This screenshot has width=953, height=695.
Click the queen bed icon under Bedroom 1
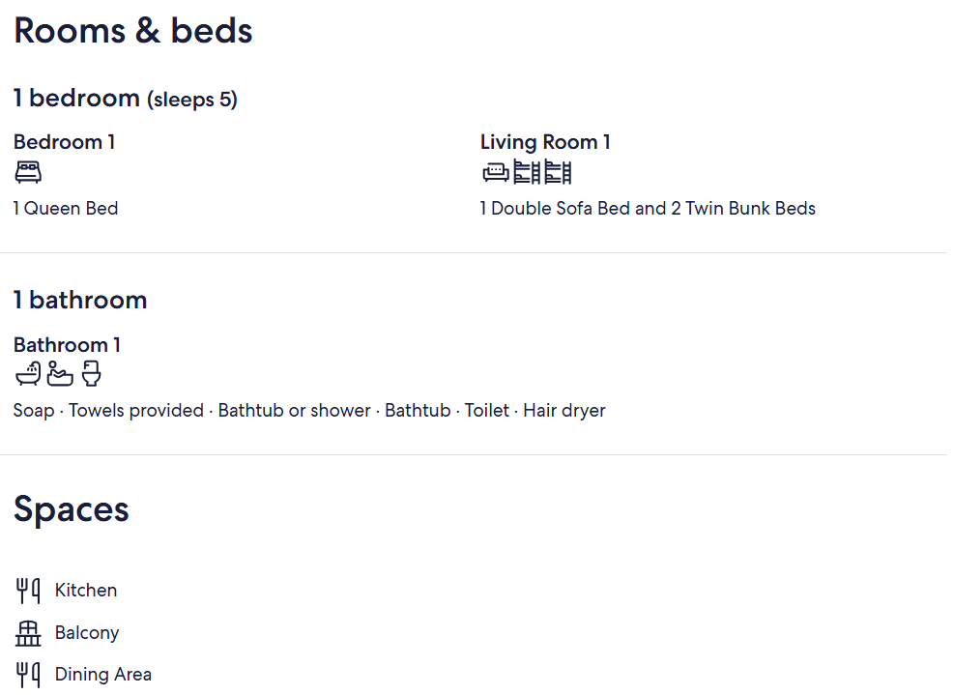point(28,172)
